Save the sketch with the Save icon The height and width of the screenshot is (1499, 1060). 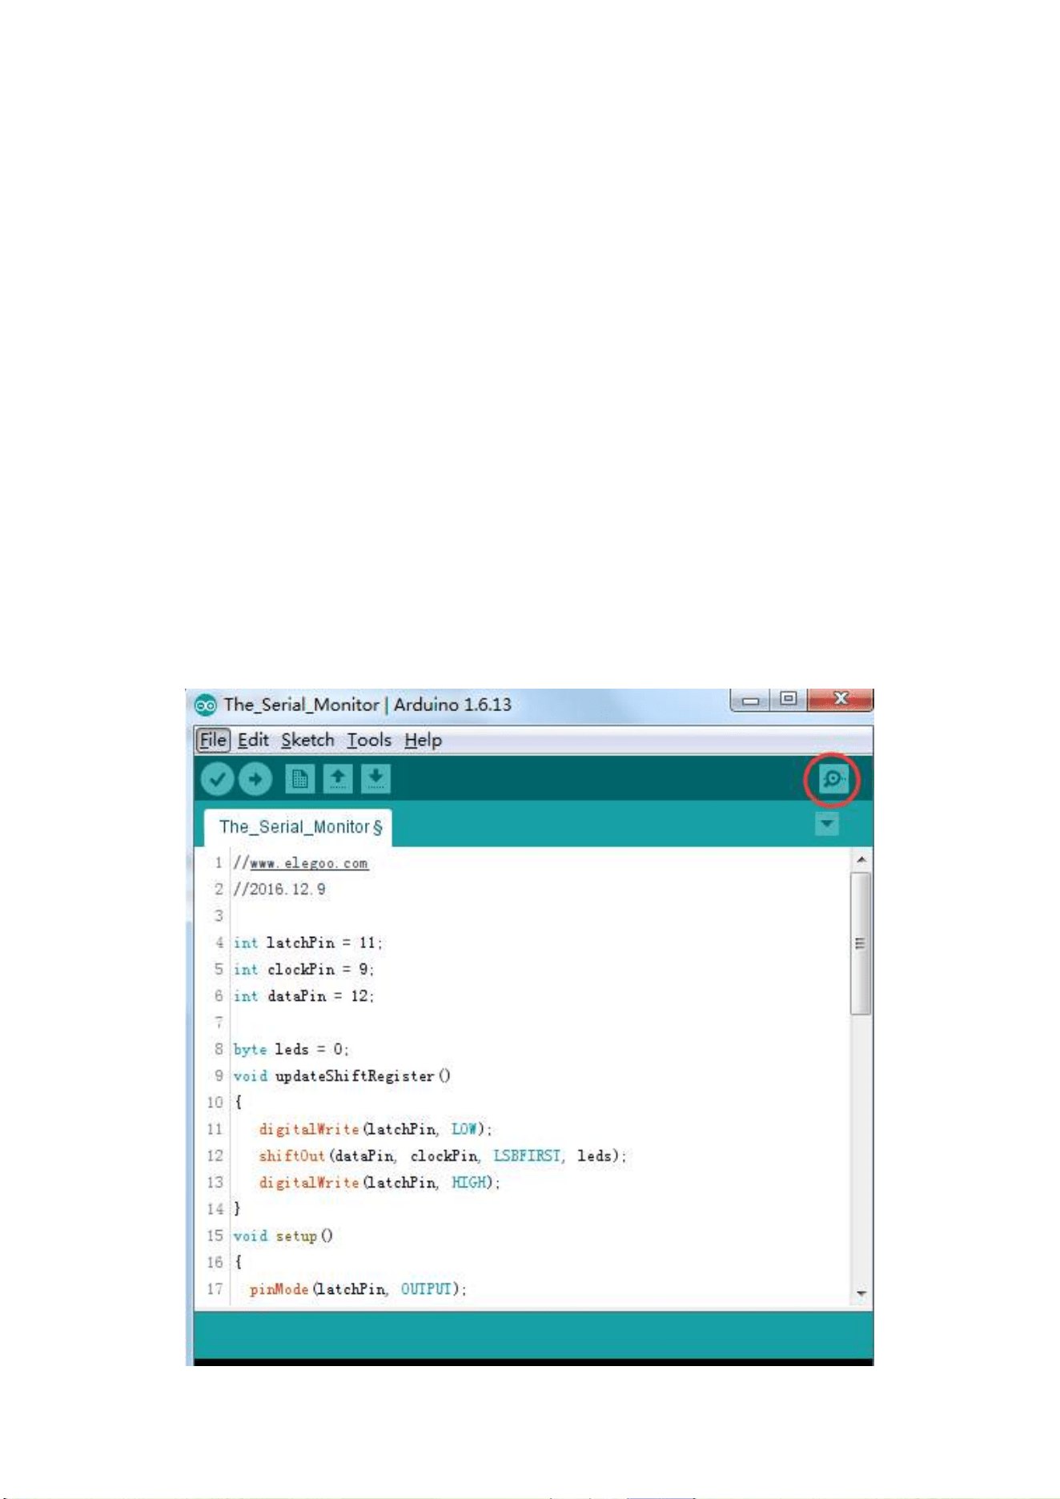pos(375,779)
